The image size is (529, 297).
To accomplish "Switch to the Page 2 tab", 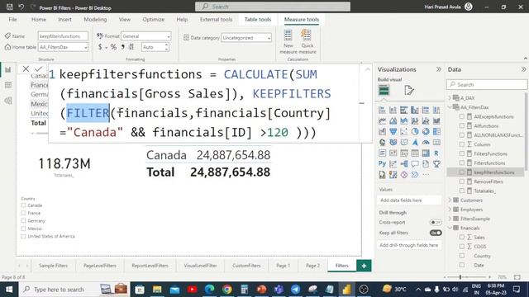I will [312, 266].
